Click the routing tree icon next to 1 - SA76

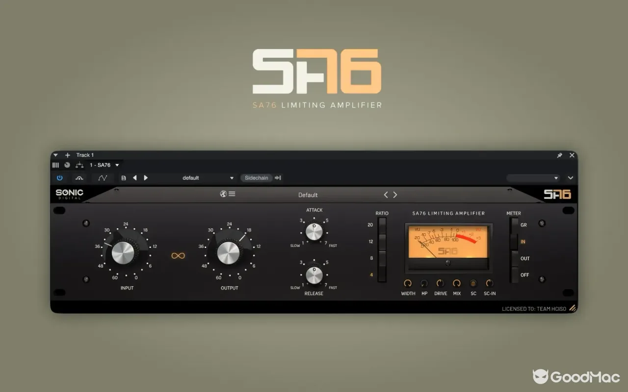point(79,165)
